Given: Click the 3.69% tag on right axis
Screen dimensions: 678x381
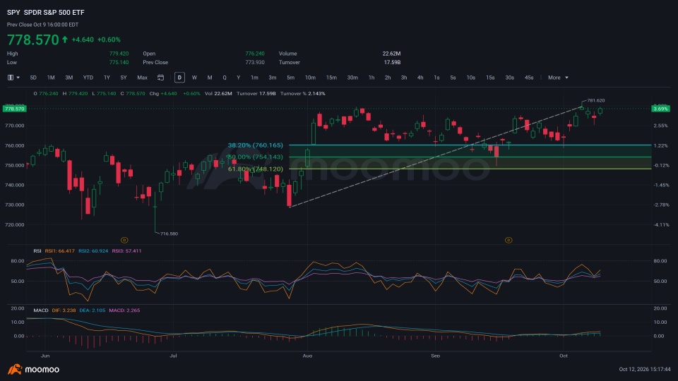Looking at the screenshot, I should click(660, 109).
